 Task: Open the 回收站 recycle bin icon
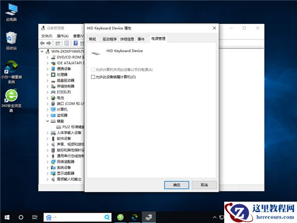[11, 41]
